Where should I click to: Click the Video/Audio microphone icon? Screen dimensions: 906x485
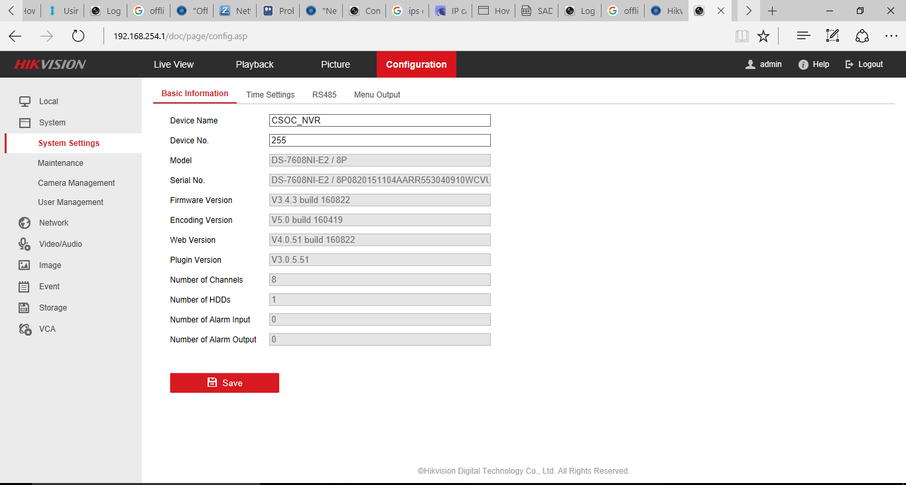(x=25, y=244)
